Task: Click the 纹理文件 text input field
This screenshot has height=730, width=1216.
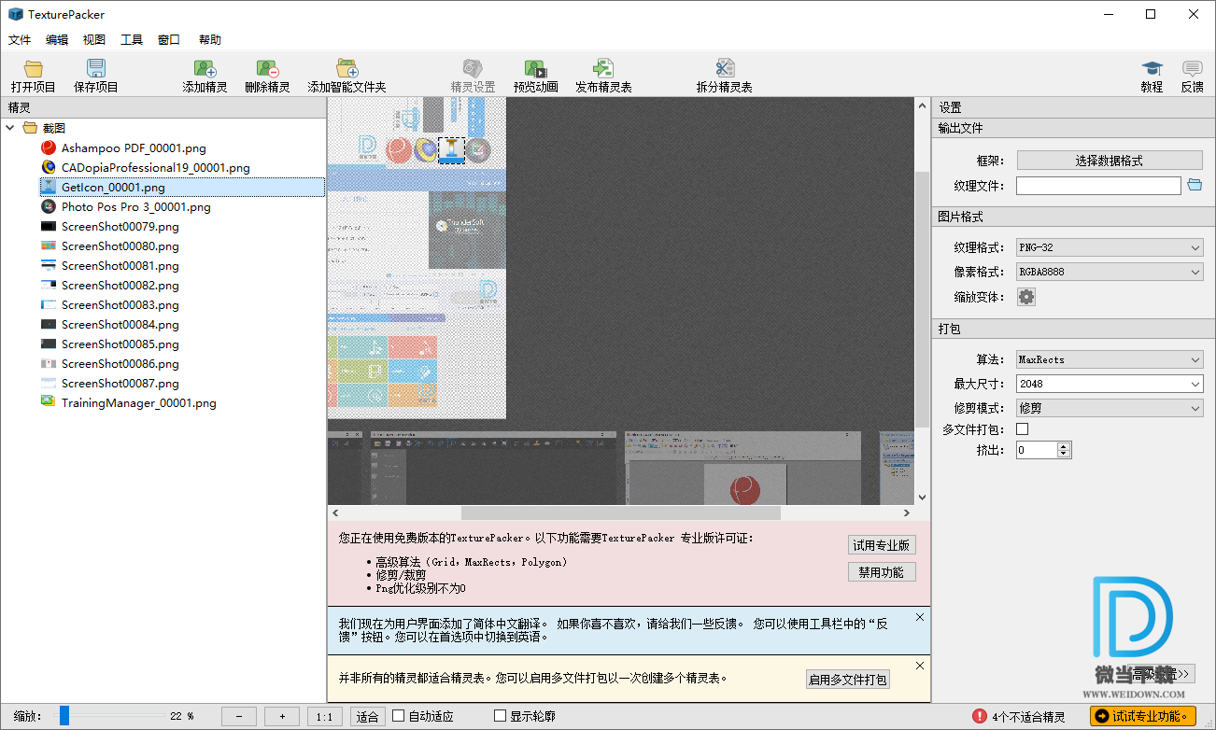Action: [x=1098, y=186]
